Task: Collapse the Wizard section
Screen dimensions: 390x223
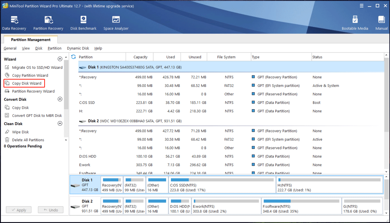Action: (60, 59)
